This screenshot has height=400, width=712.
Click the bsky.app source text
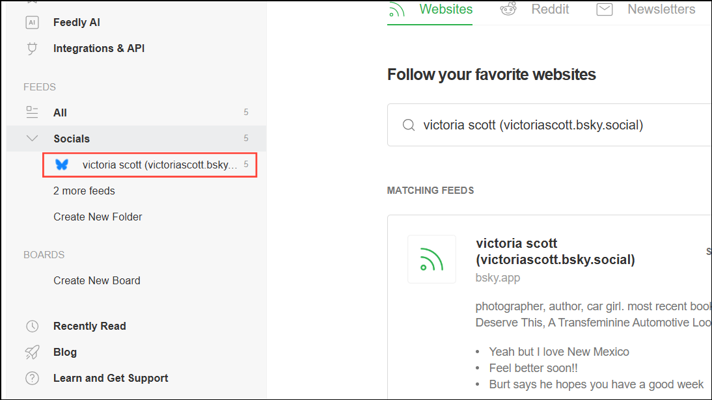click(x=498, y=278)
